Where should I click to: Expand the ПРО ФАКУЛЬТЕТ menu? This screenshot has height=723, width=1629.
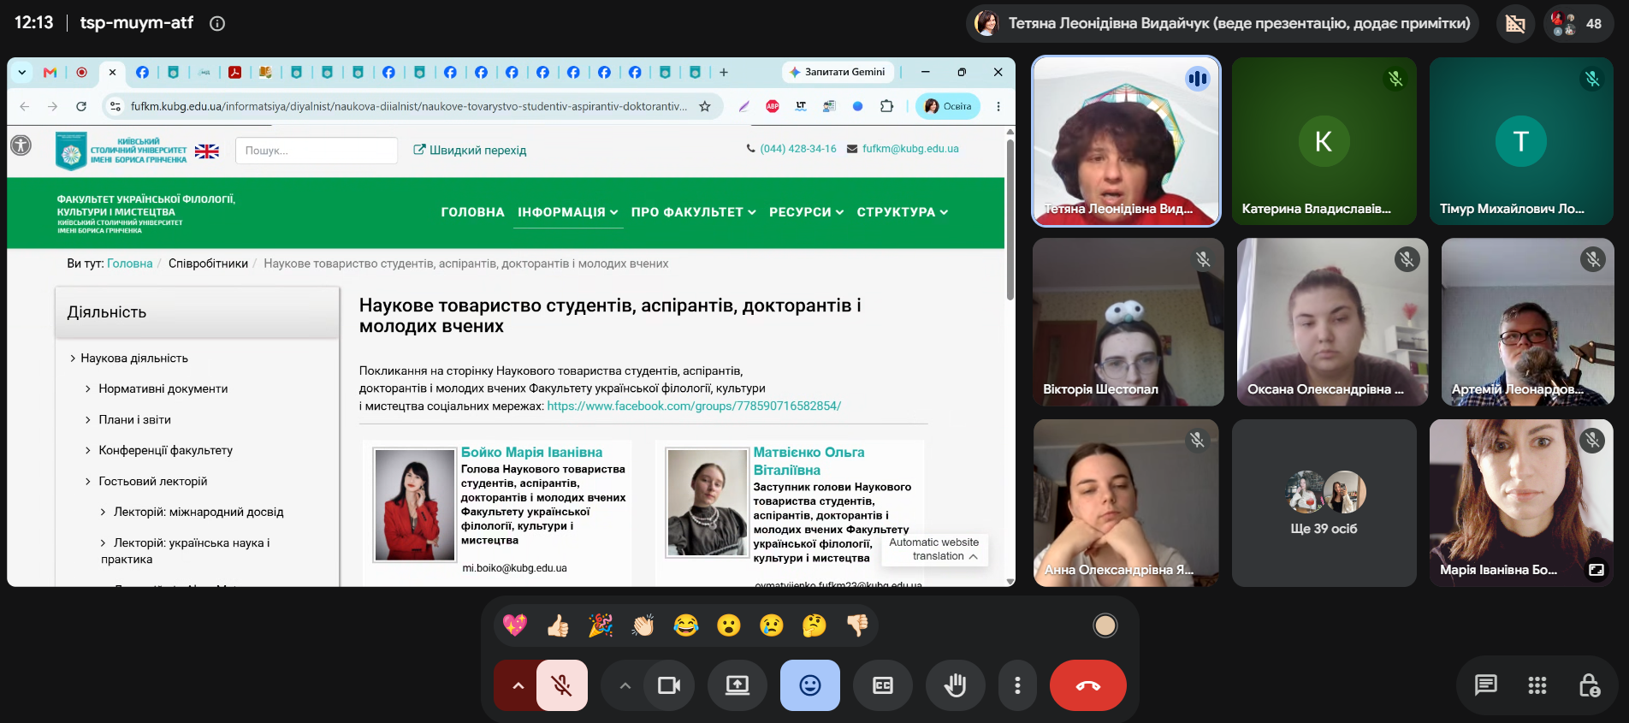[693, 212]
